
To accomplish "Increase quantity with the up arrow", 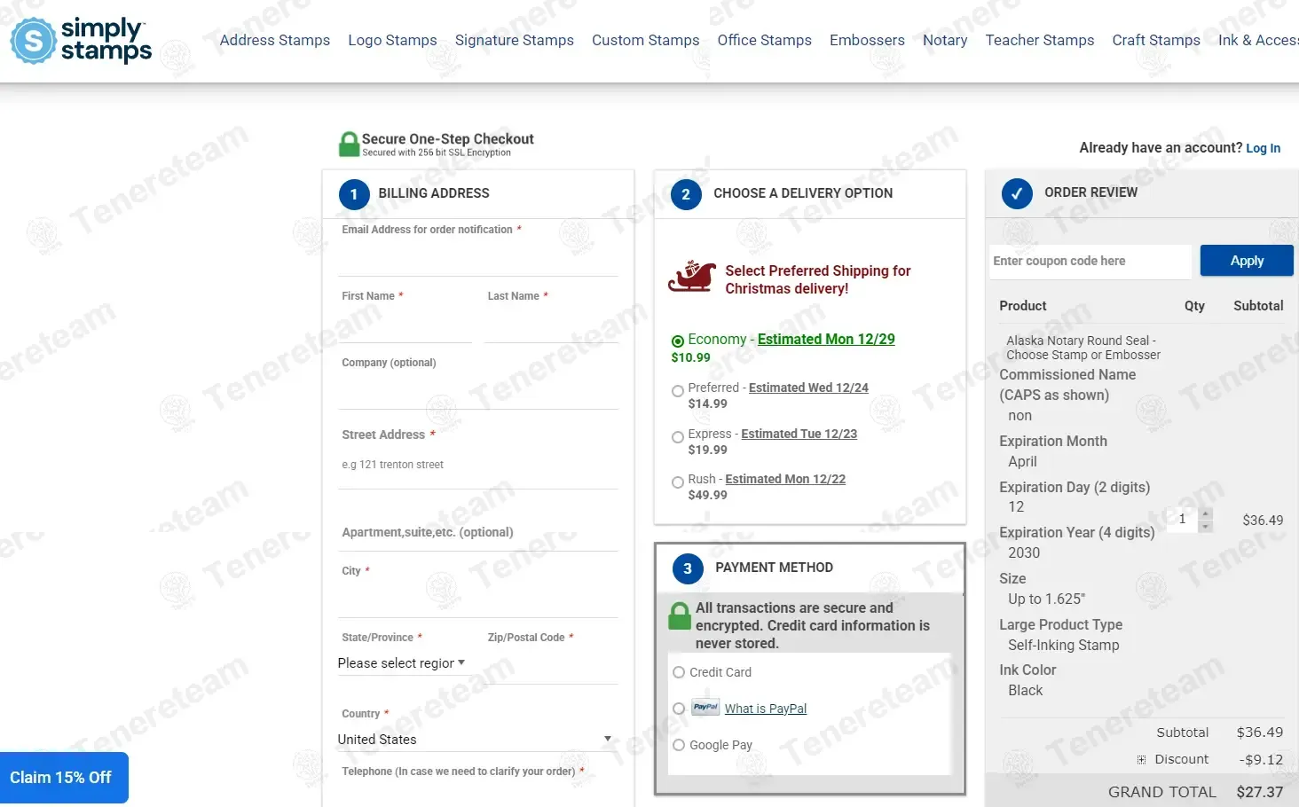I will coord(1204,513).
